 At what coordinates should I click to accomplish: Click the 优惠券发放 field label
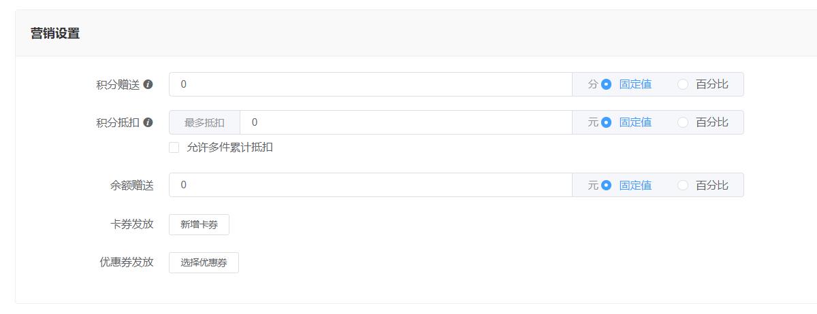(127, 262)
